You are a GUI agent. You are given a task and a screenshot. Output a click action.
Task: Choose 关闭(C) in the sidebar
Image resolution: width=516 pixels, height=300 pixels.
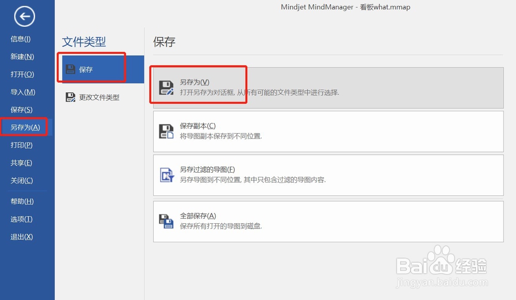coord(22,181)
